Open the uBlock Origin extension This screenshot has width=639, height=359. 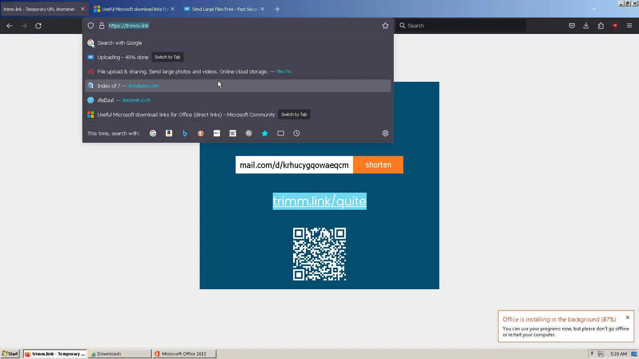615,26
